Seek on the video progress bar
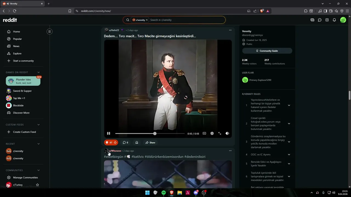Viewport: 351px width, 197px height. click(150, 134)
